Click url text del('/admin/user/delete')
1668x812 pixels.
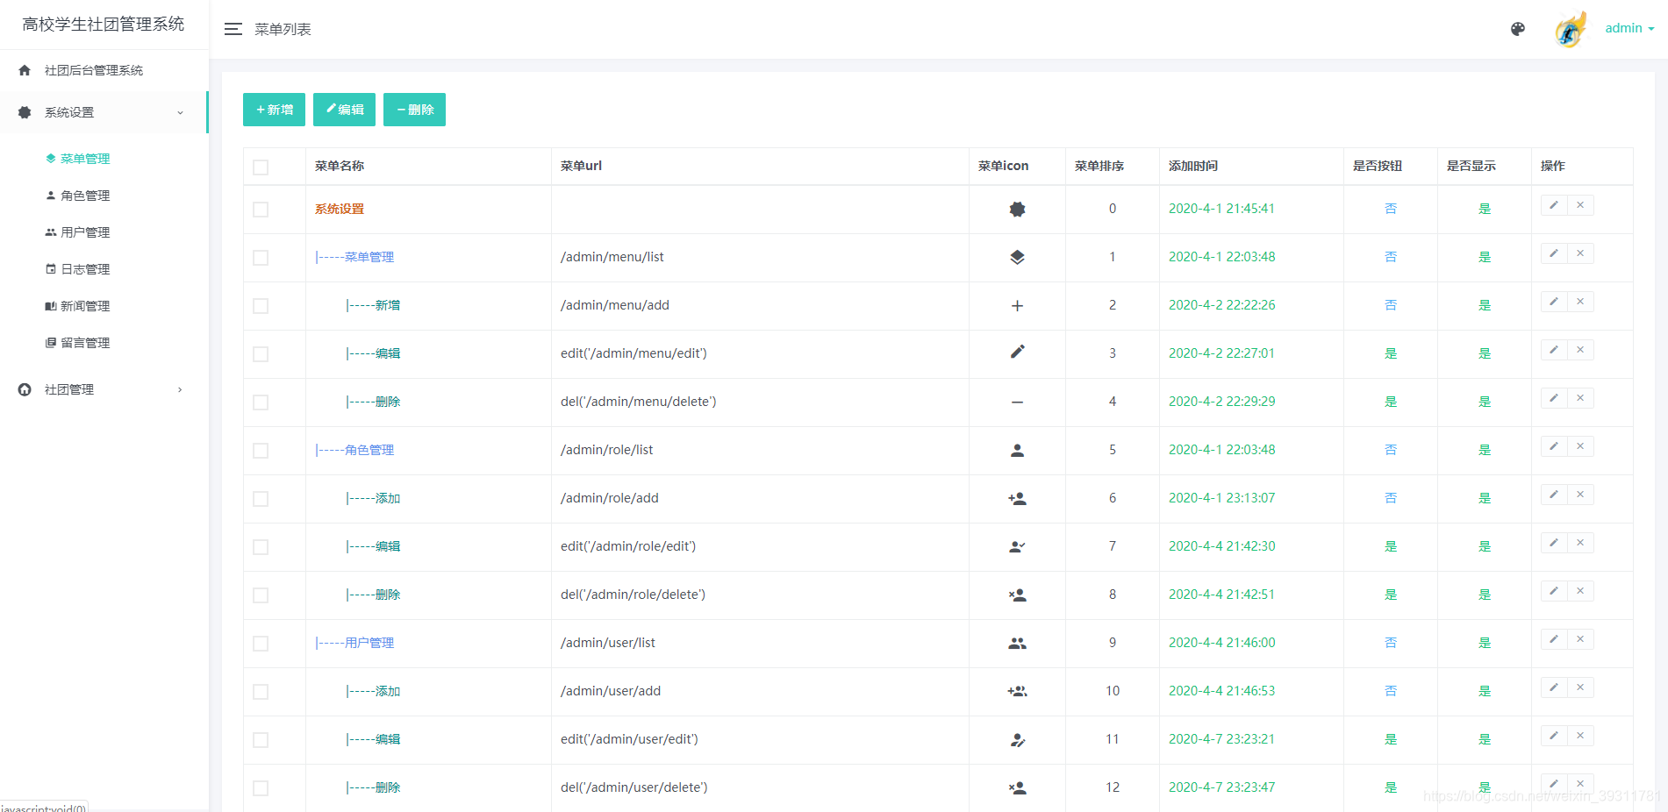click(634, 787)
